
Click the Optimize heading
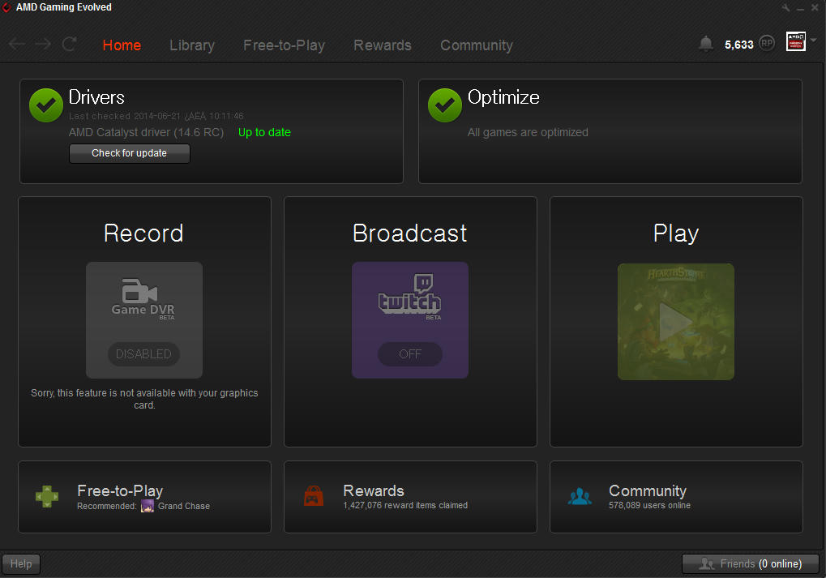coord(503,97)
